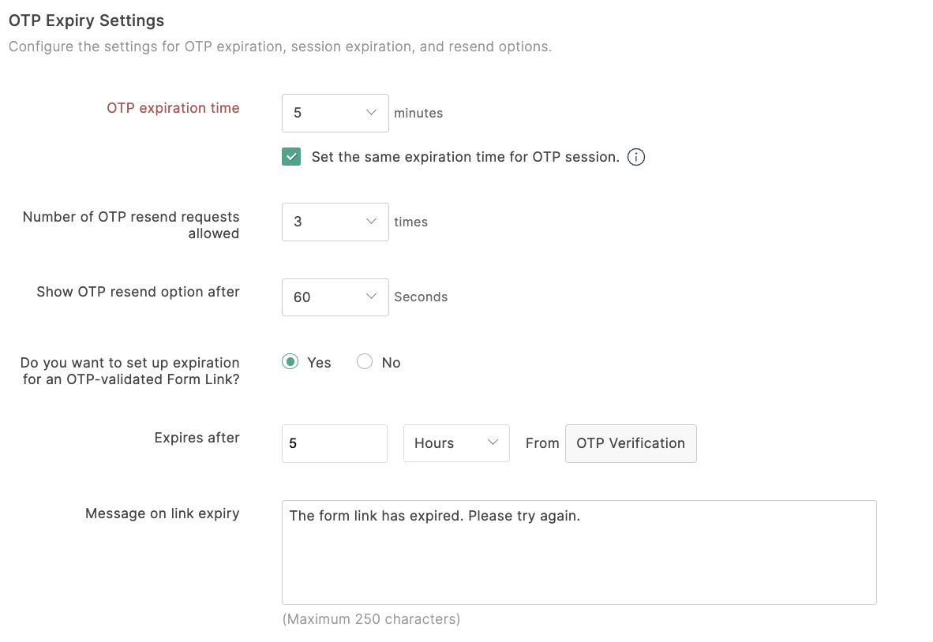Image resolution: width=933 pixels, height=642 pixels.
Task: Open the resend option Seconds dropdown
Action: [x=335, y=297]
